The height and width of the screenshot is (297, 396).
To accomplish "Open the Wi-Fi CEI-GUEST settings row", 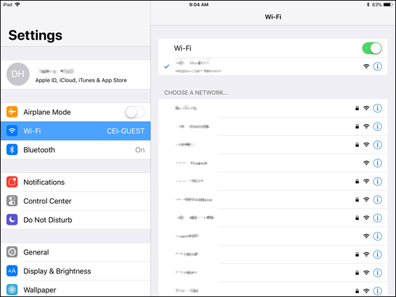I will click(x=76, y=131).
